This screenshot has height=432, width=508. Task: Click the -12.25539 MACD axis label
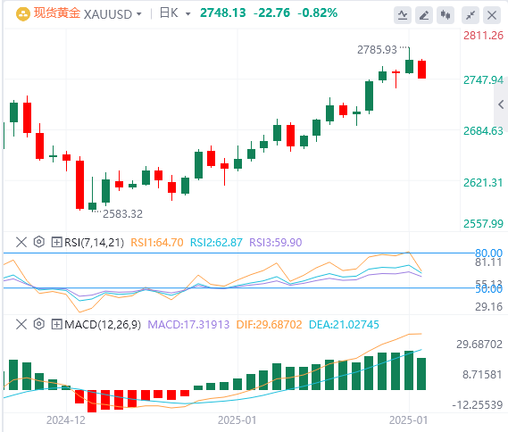coord(478,405)
